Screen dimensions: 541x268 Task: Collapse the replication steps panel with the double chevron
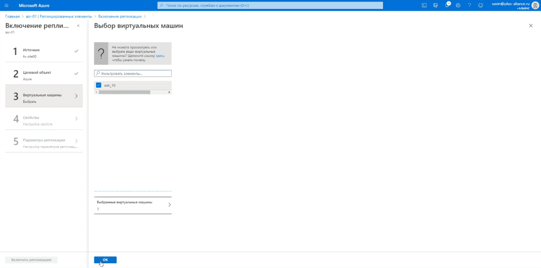[x=78, y=26]
